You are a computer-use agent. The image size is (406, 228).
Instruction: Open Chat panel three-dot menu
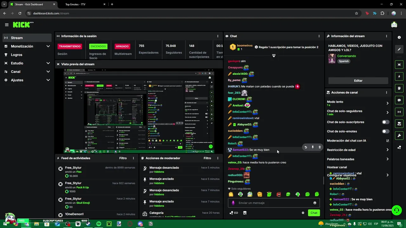click(x=319, y=36)
